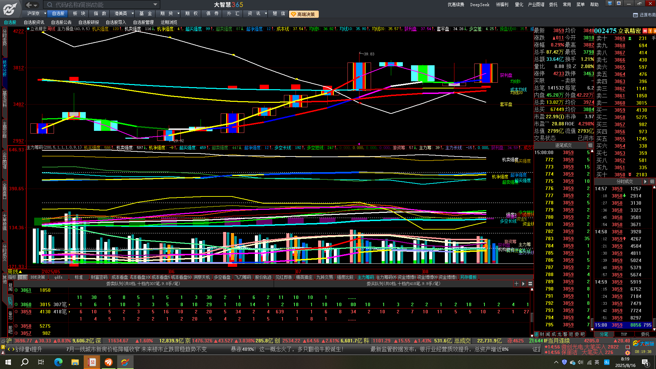
Task: Open Microsoft Edge from the taskbar
Action: tap(58, 362)
